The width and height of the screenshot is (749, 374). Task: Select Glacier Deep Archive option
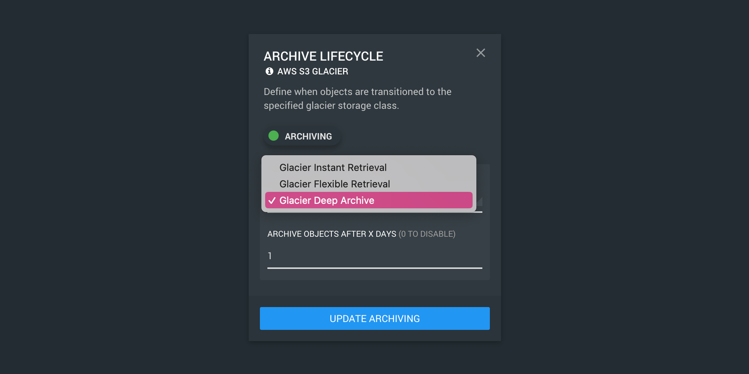[369, 200]
